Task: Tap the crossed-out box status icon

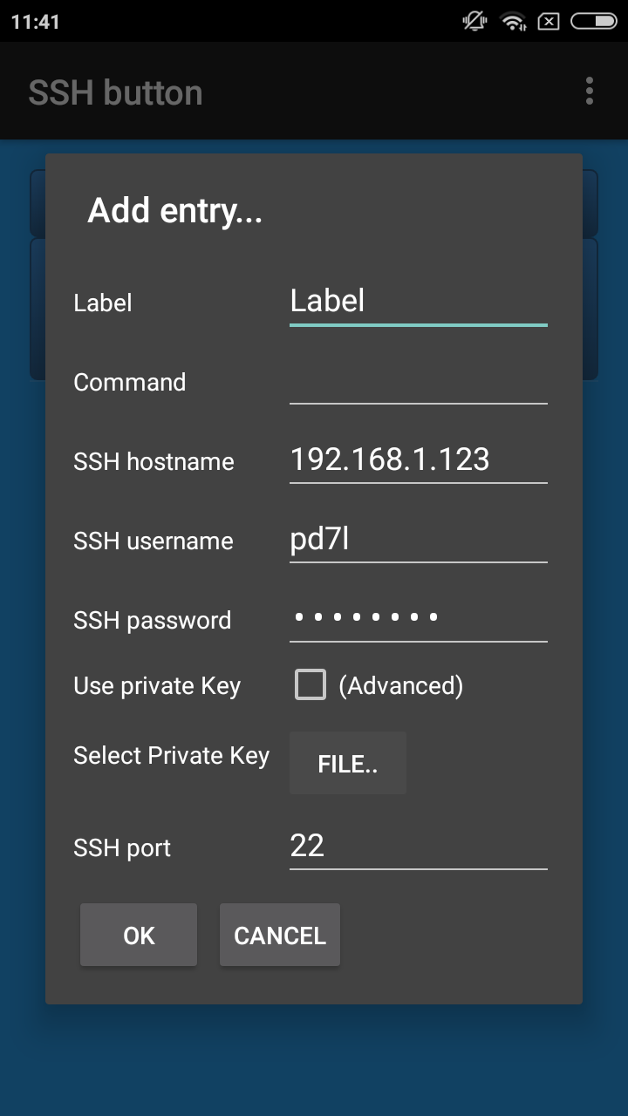Action: 549,22
